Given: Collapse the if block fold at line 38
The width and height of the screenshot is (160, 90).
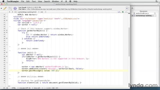Looking at the screenshot, I should pyautogui.click(x=7, y=56).
